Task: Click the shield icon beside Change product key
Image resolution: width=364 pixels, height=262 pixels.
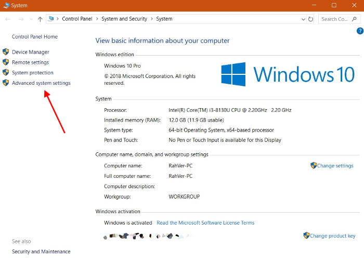Action: [306, 235]
